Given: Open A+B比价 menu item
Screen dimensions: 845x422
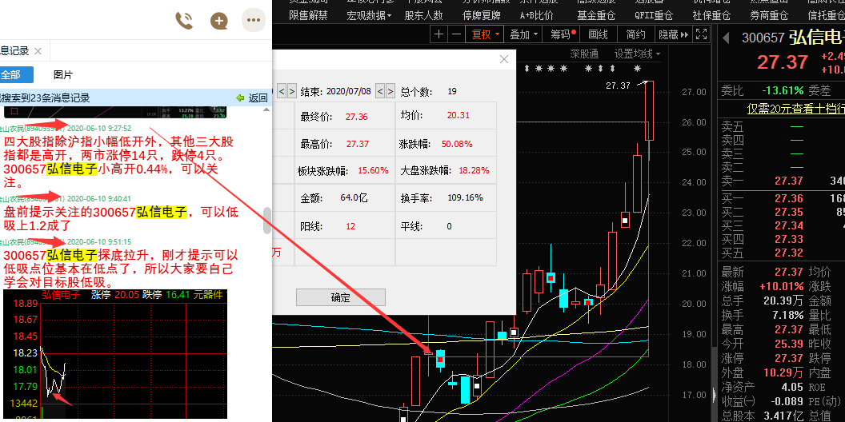Looking at the screenshot, I should (x=536, y=15).
